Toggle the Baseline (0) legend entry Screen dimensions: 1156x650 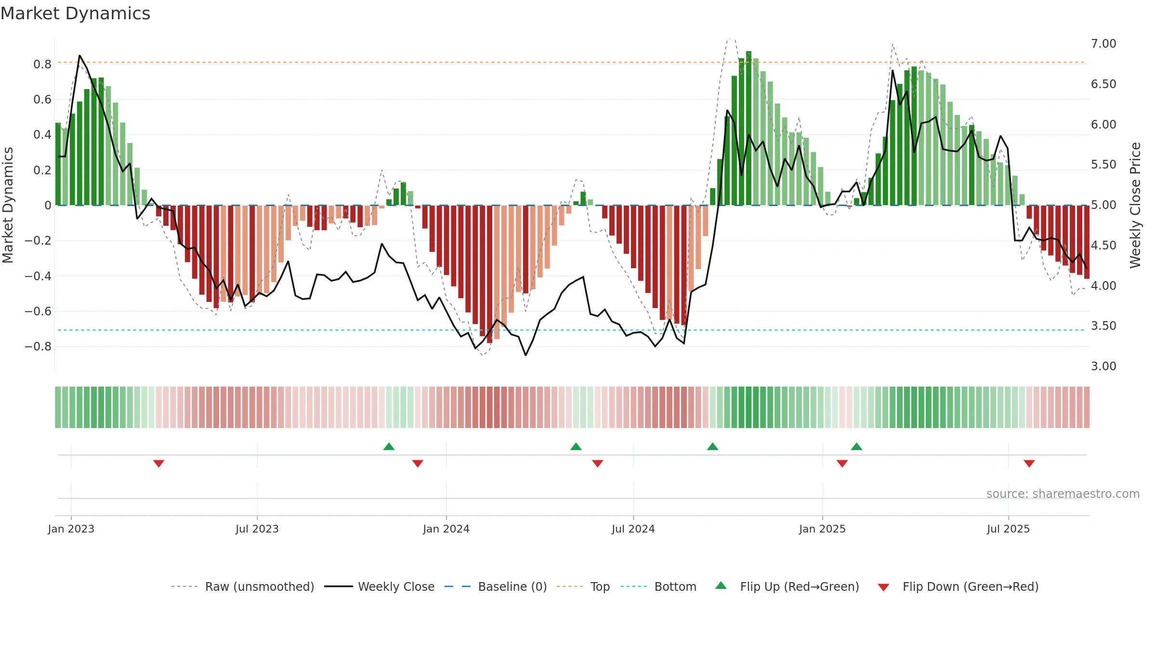495,586
